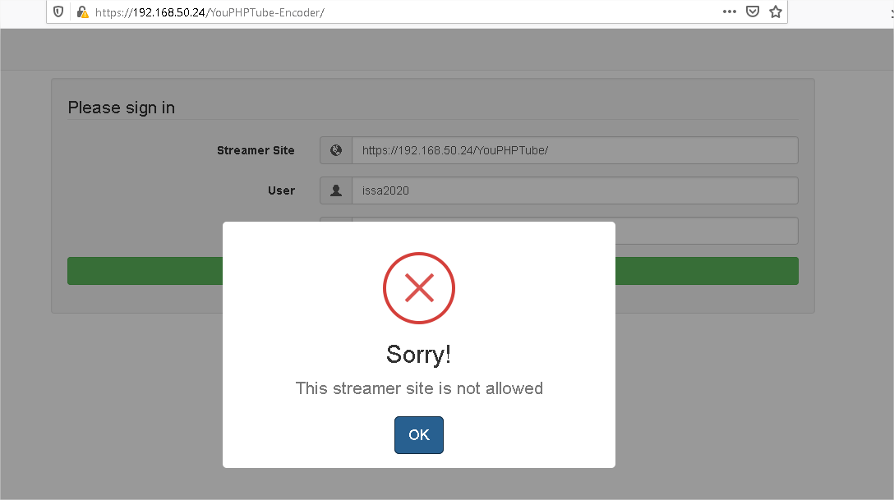
Task: Click the person icon next to User field
Action: click(x=335, y=190)
